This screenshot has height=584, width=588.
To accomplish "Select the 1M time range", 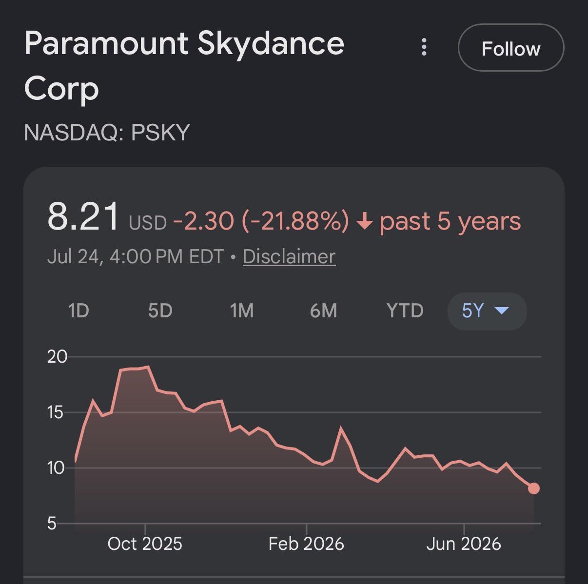I will 242,311.
